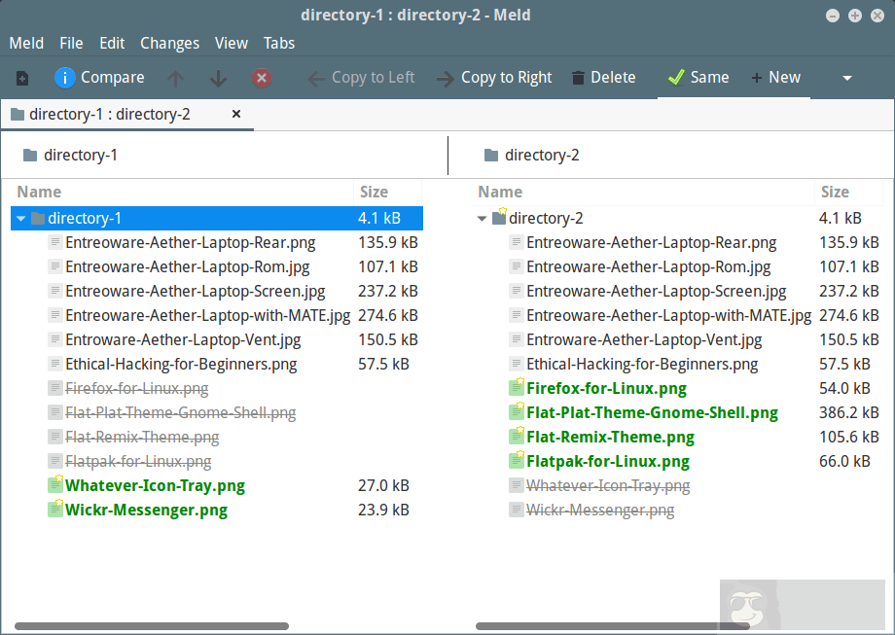This screenshot has width=895, height=635.
Task: Open the toolbar overflow dropdown arrow
Action: [x=846, y=78]
